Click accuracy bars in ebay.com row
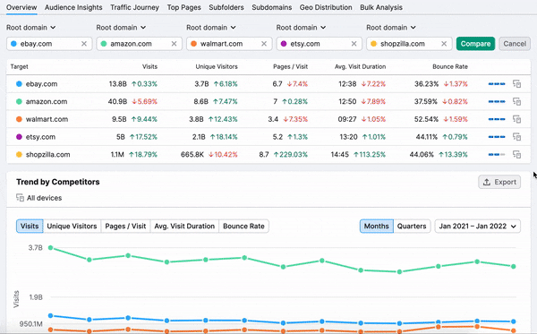The width and height of the screenshot is (537, 334). (x=497, y=84)
